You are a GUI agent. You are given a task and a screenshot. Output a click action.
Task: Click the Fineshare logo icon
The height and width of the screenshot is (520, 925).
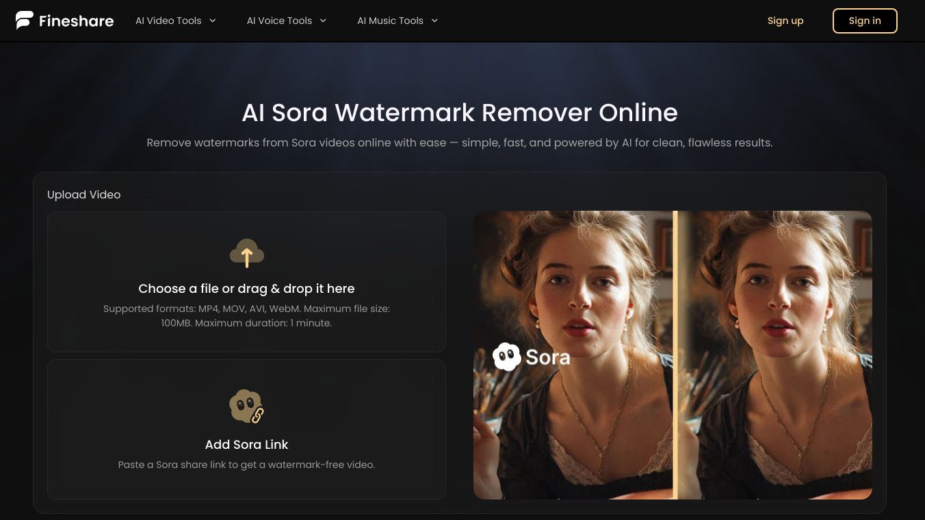click(25, 21)
